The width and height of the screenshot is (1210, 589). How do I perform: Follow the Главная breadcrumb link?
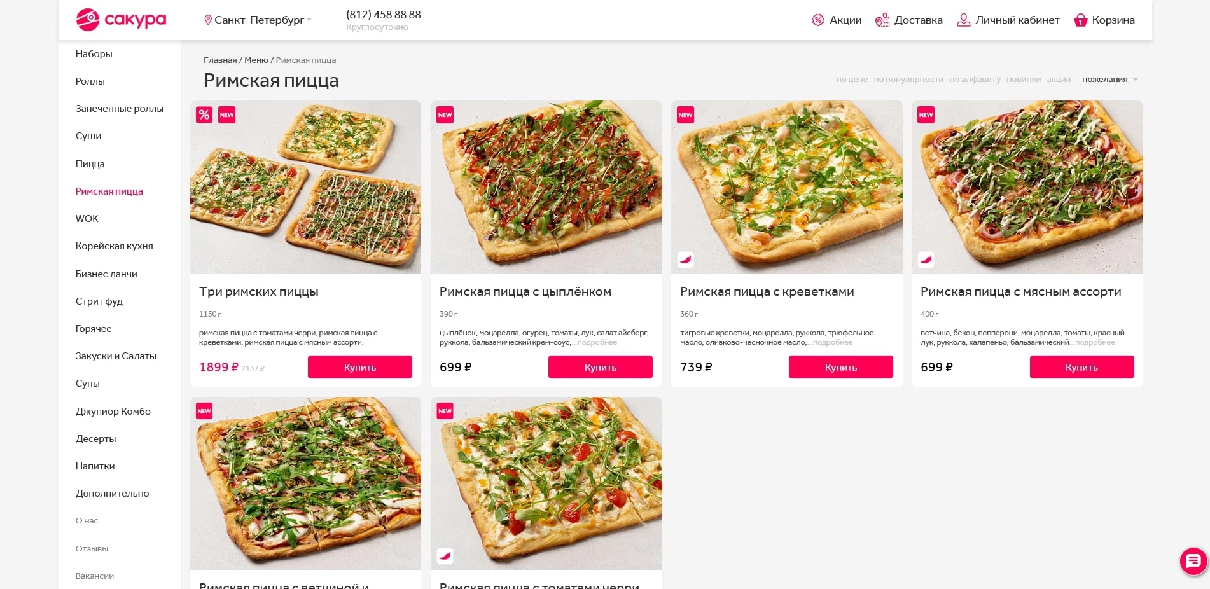pyautogui.click(x=220, y=60)
